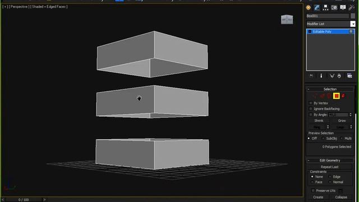
Task: Click the ViewCube in the viewport
Action: (x=287, y=20)
